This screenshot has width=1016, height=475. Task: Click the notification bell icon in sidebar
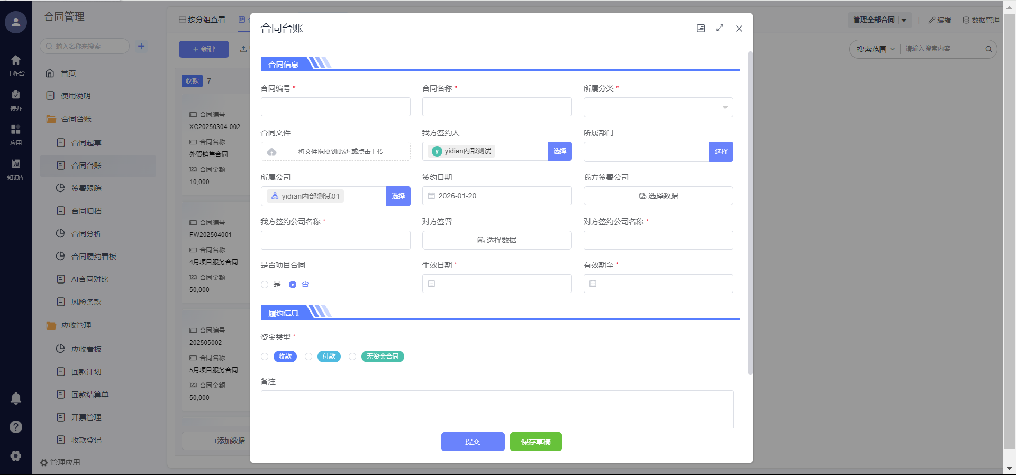(x=16, y=398)
